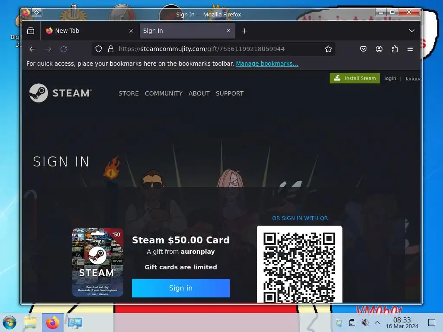Open the extensions puzzle icon
The width and height of the screenshot is (443, 332).
tap(395, 49)
